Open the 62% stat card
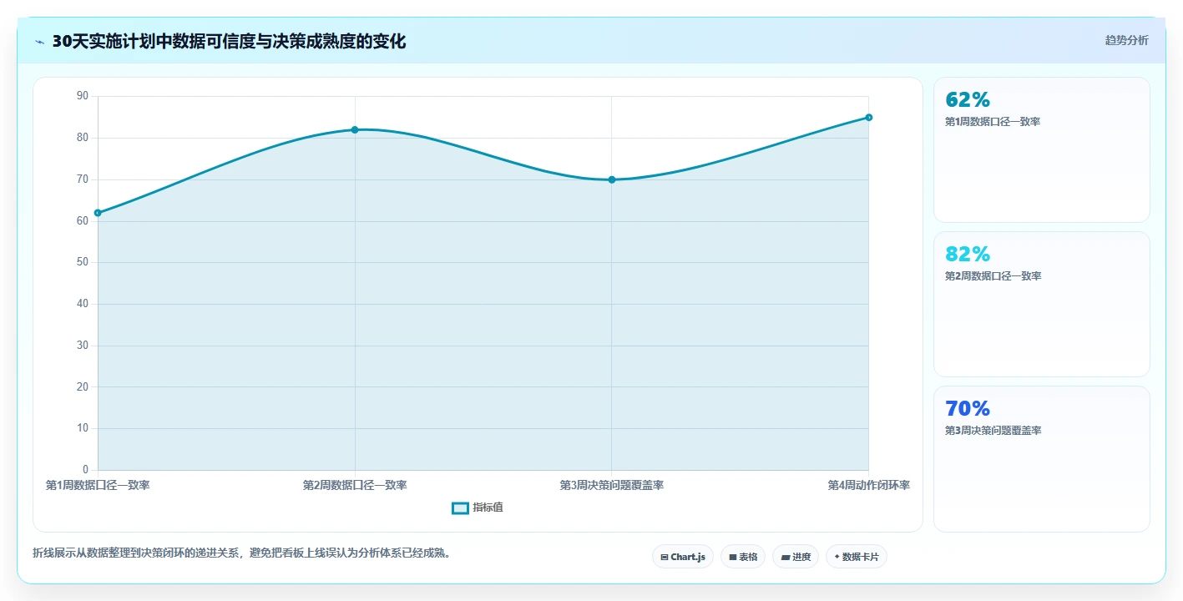This screenshot has width=1183, height=601. [1042, 149]
